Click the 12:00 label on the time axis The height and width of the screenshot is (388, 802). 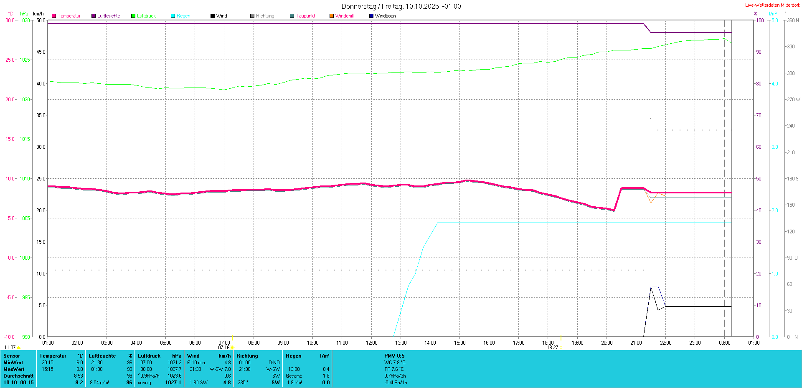point(371,343)
